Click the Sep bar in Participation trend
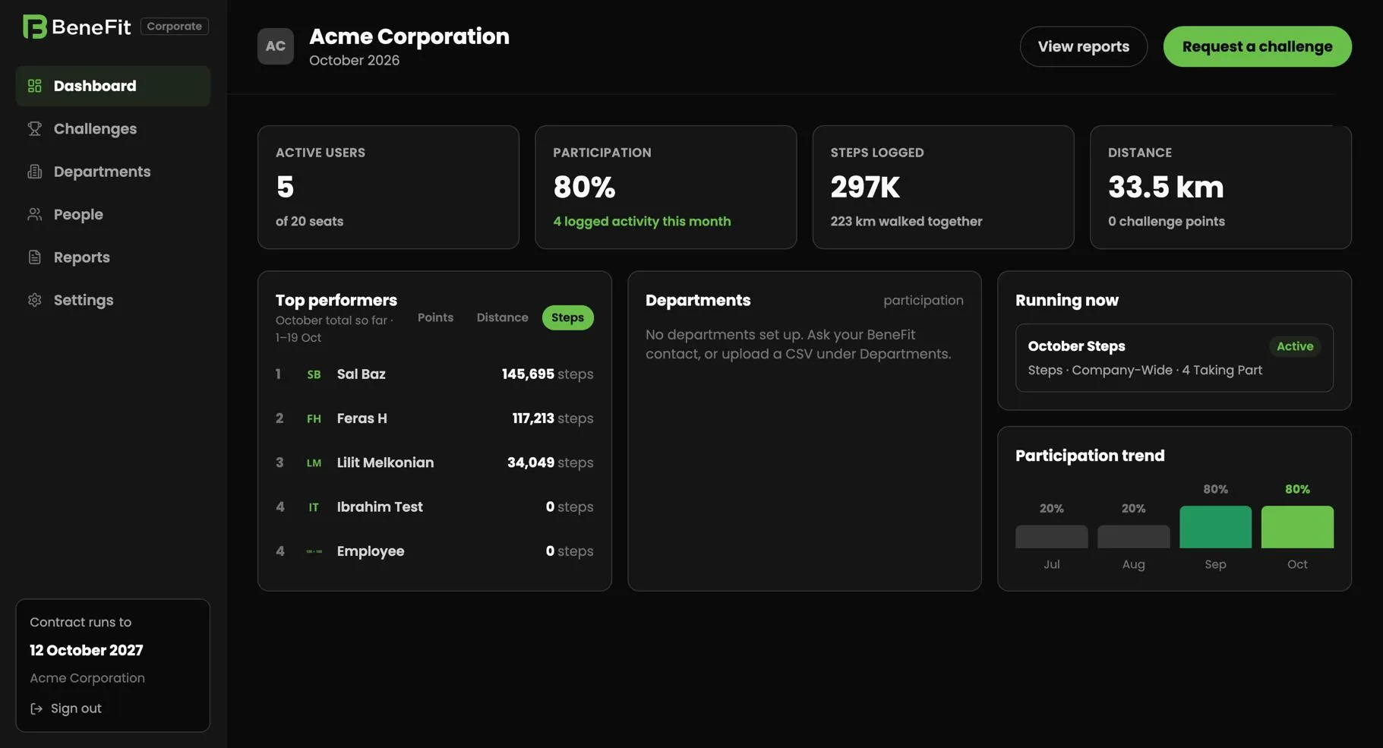Viewport: 1383px width, 748px height. click(x=1215, y=527)
